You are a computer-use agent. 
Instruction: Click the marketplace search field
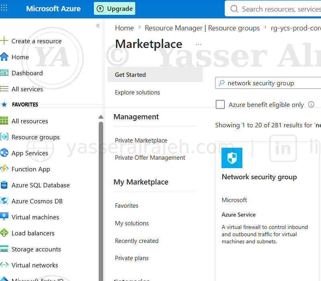click(x=268, y=83)
